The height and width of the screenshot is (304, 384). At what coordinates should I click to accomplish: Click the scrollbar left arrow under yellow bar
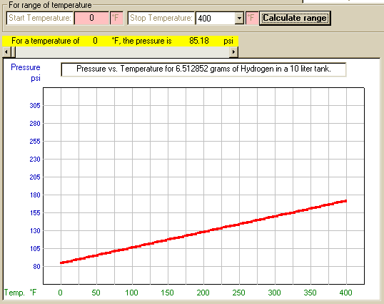tap(6, 52)
